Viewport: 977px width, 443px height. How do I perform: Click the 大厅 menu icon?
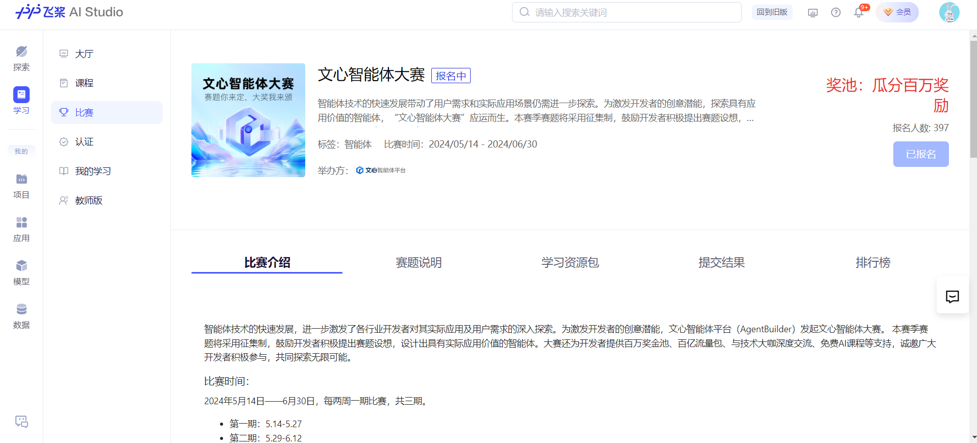pyautogui.click(x=64, y=54)
